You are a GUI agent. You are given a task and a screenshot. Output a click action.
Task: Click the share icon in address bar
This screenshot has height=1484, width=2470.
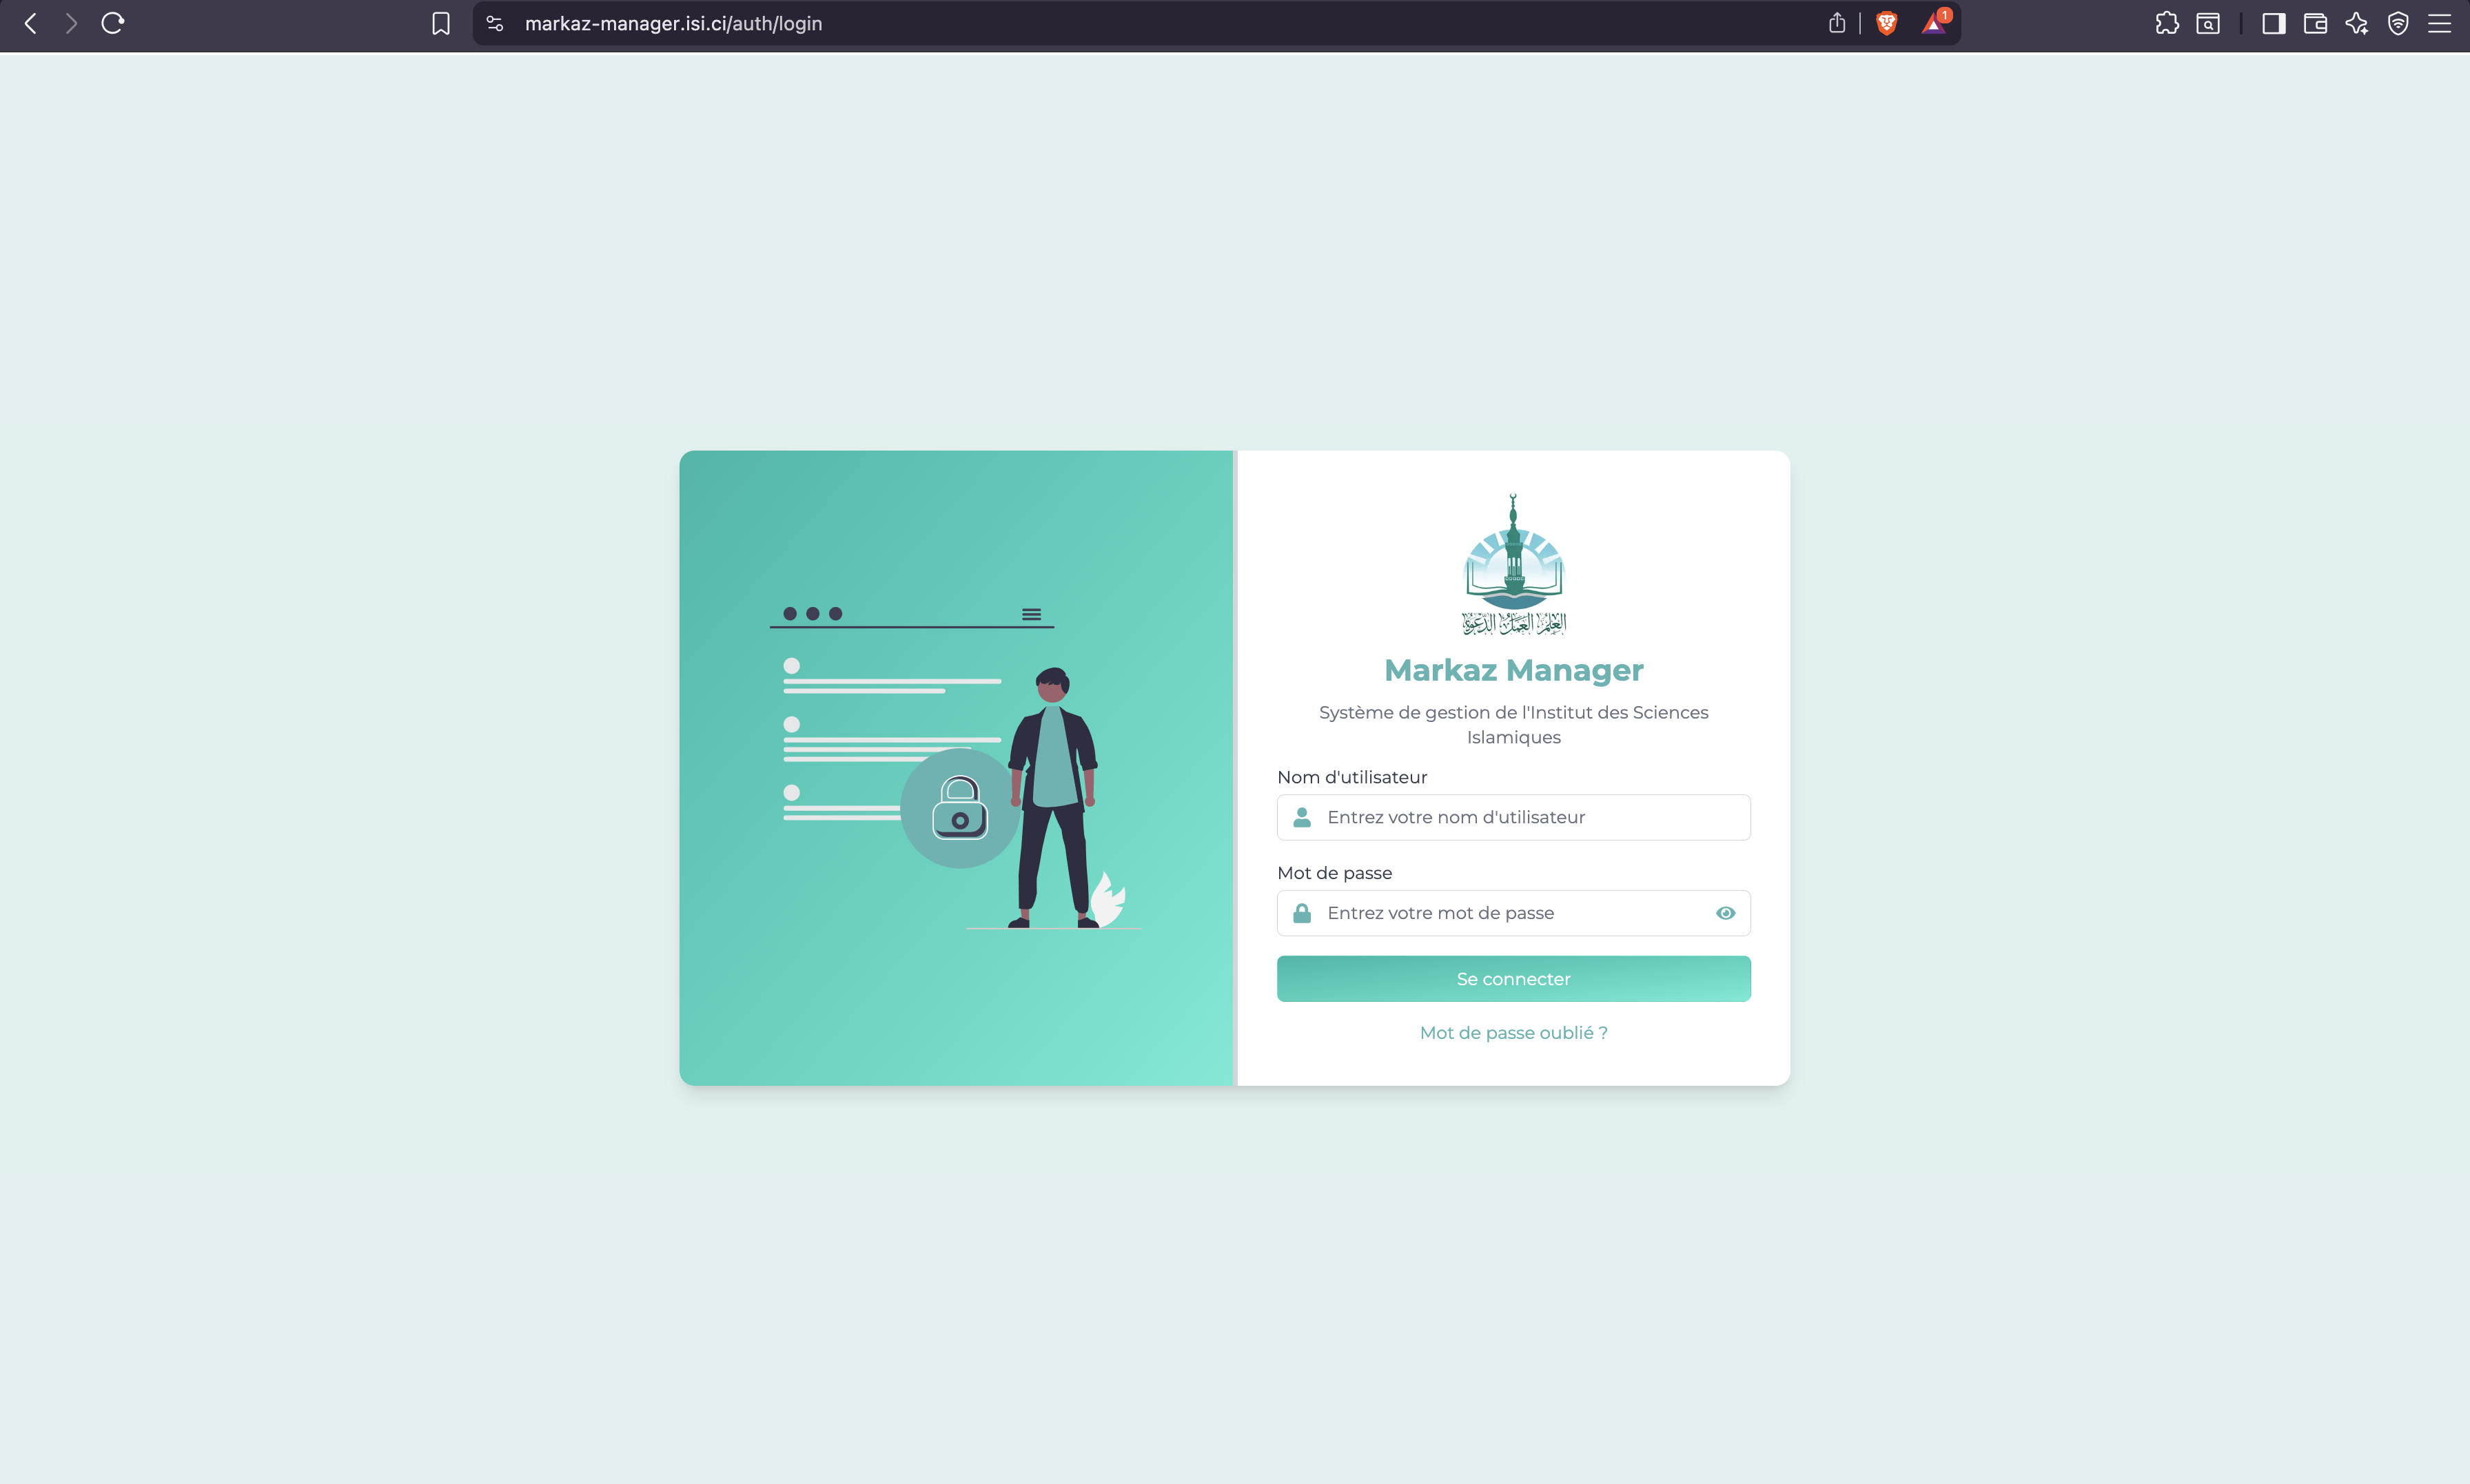pos(1836,23)
